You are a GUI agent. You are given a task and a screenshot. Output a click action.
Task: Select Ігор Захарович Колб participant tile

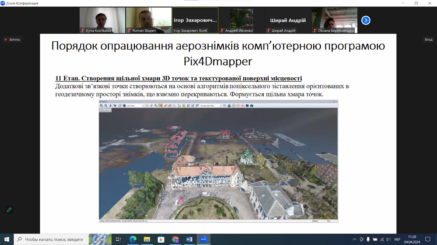(x=195, y=20)
